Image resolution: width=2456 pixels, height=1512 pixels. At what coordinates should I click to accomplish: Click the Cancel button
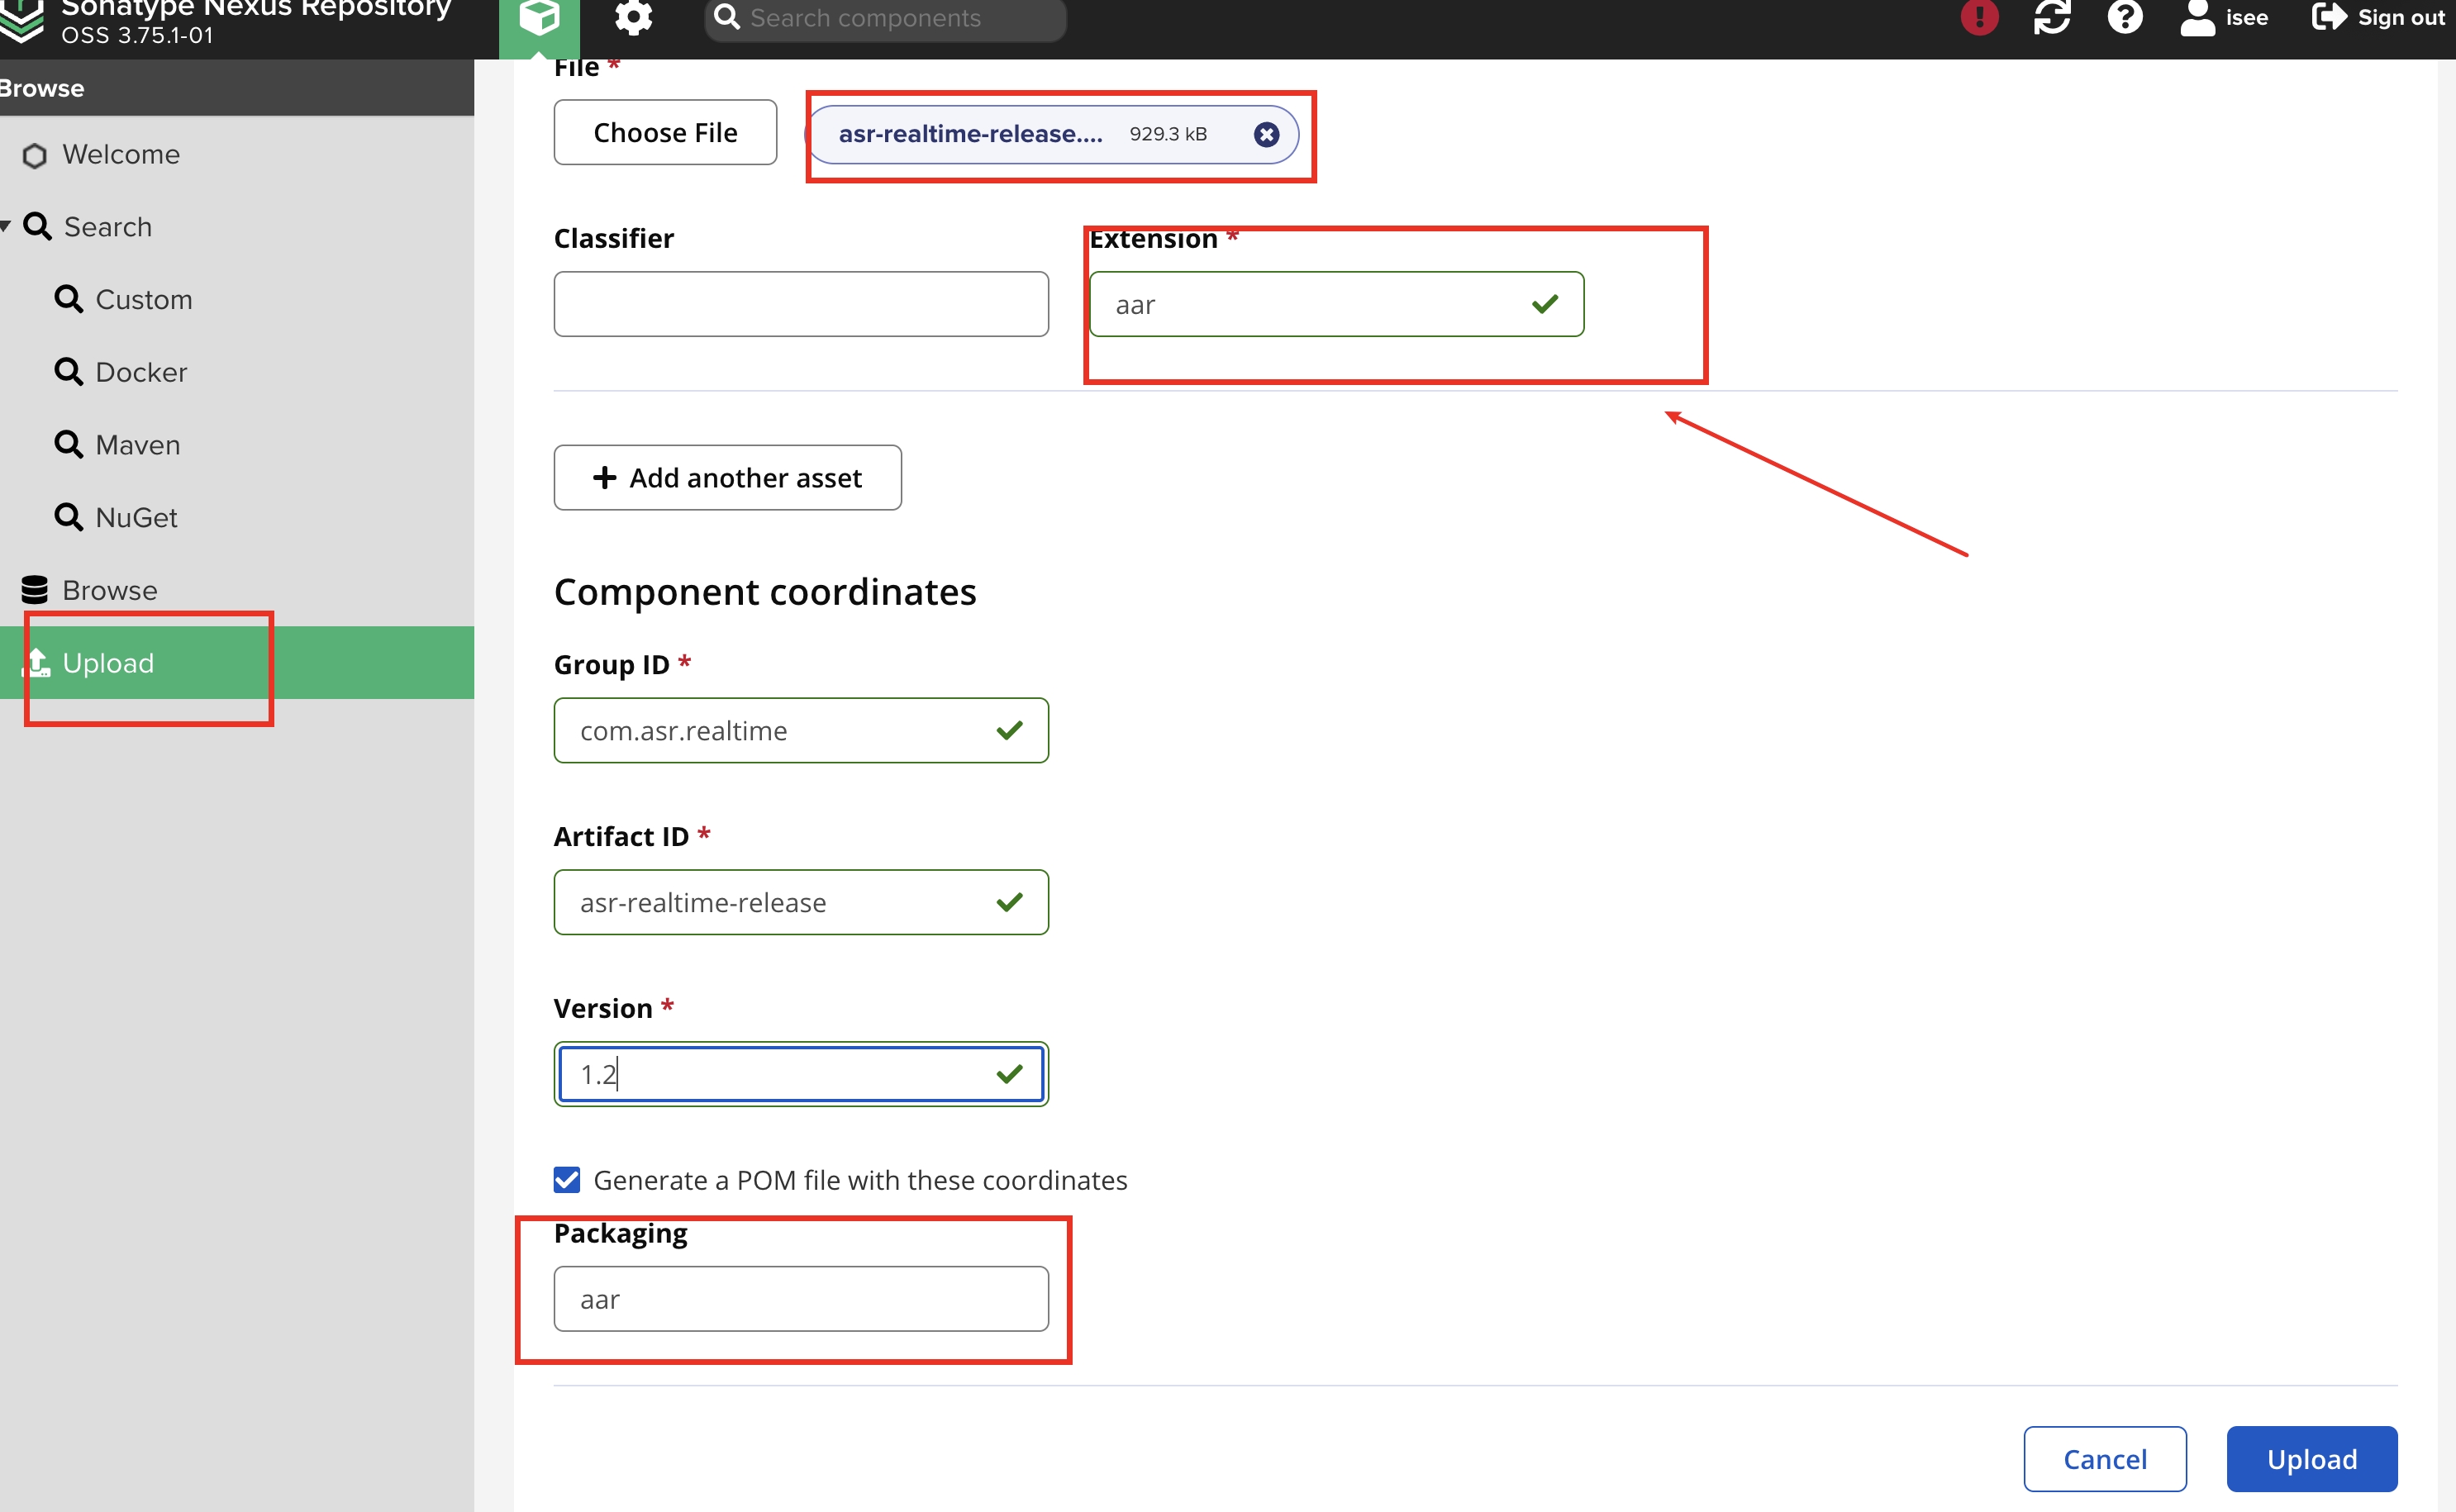[x=2104, y=1459]
